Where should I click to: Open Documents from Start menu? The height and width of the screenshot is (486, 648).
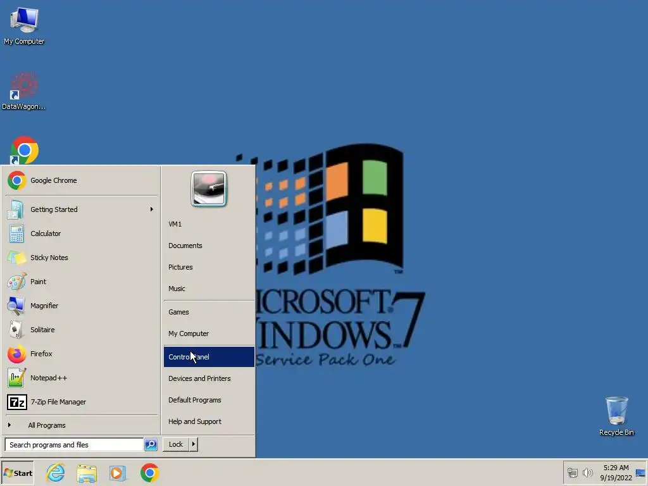coord(209,246)
